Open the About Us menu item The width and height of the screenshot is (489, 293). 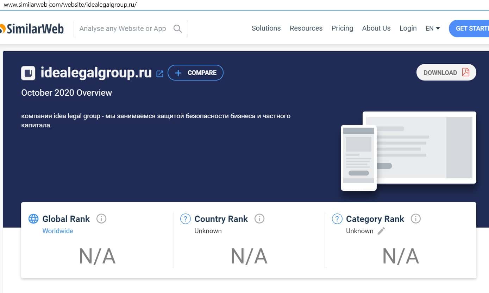(x=376, y=28)
